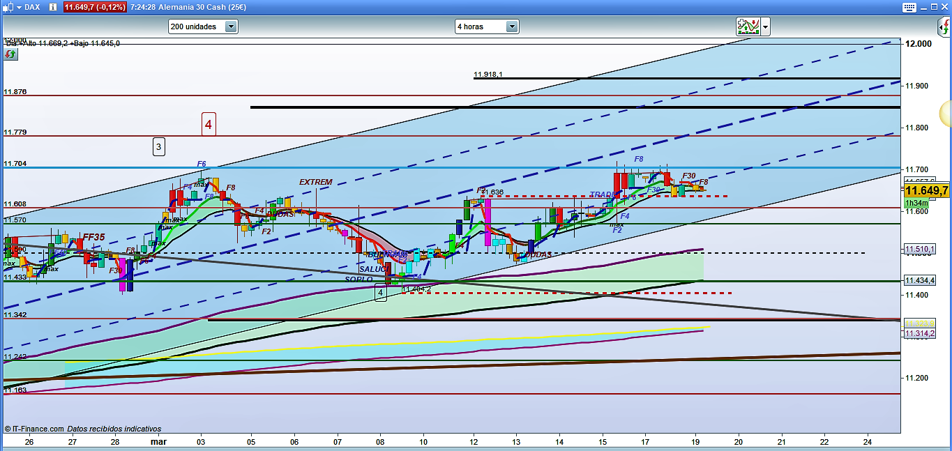Image resolution: width=952 pixels, height=451 pixels.
Task: Click the red price change badge 11.649,7
Action: point(95,7)
